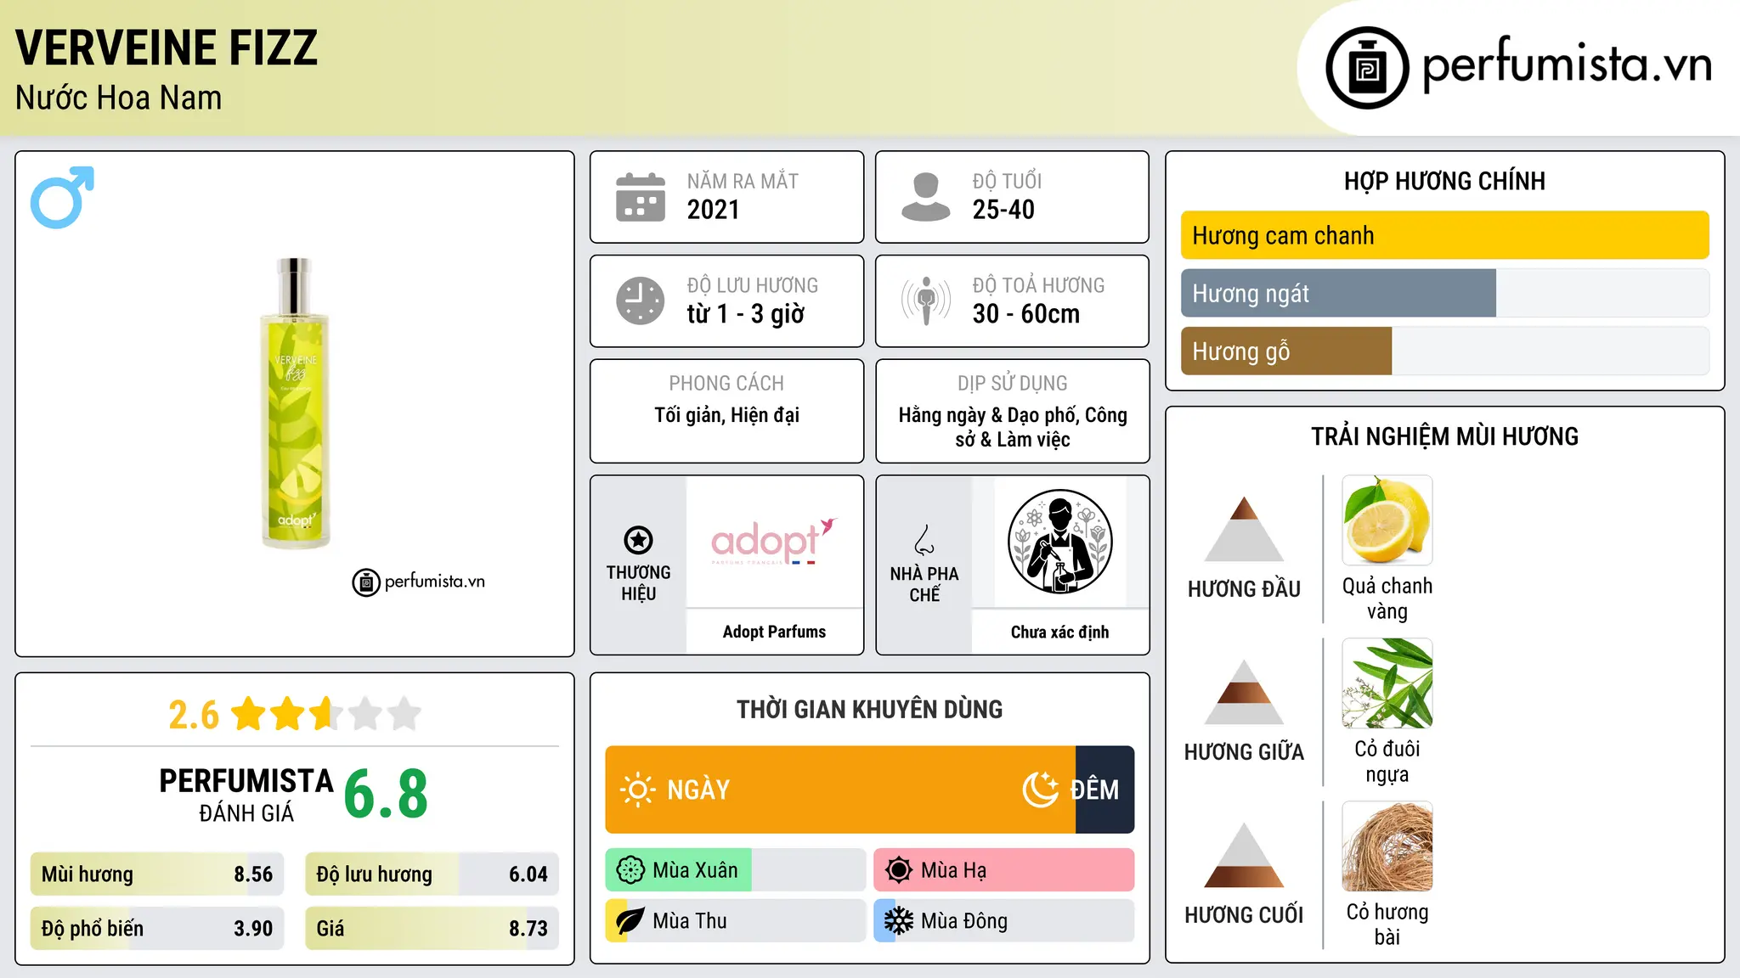The image size is (1740, 978).
Task: Click the top note pyramid icon
Action: [1244, 529]
